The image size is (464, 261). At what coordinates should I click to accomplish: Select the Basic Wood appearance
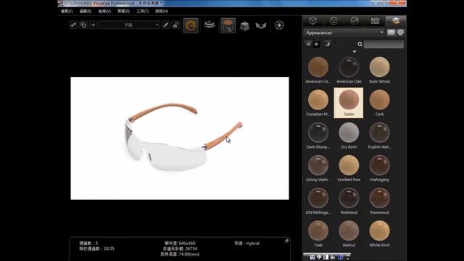coord(379,70)
